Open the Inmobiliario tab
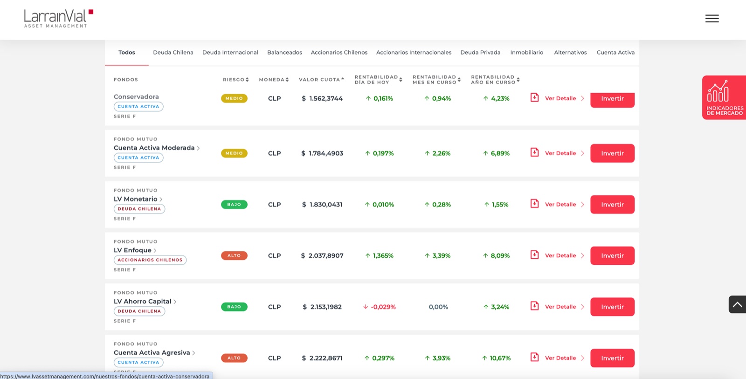Image resolution: width=746 pixels, height=379 pixels. (x=526, y=52)
